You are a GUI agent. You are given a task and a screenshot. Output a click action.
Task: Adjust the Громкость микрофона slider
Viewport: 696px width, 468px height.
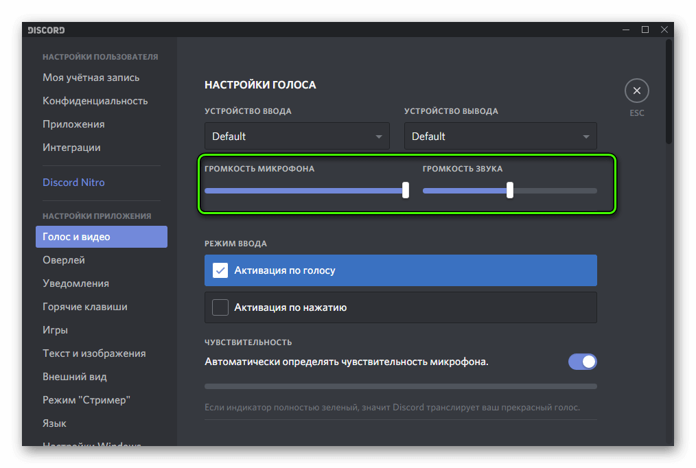click(405, 190)
